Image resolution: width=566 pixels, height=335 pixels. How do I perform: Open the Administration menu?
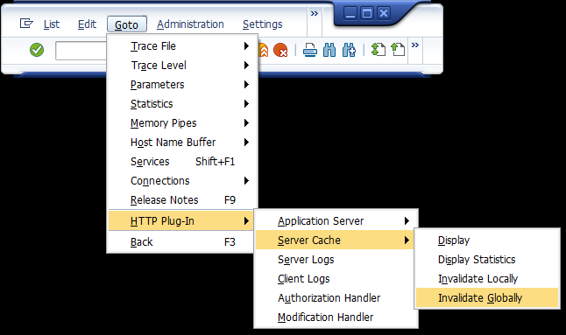pyautogui.click(x=190, y=24)
